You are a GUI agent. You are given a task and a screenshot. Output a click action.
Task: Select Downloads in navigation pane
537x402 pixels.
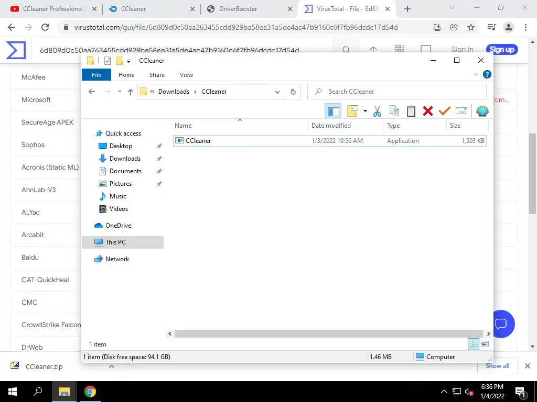tap(125, 159)
